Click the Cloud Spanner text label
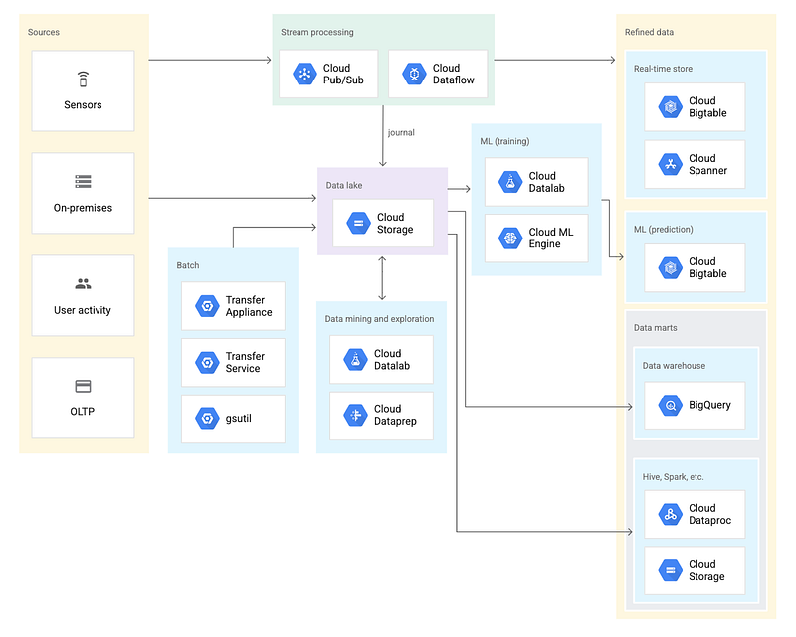The height and width of the screenshot is (637, 796). point(707,164)
